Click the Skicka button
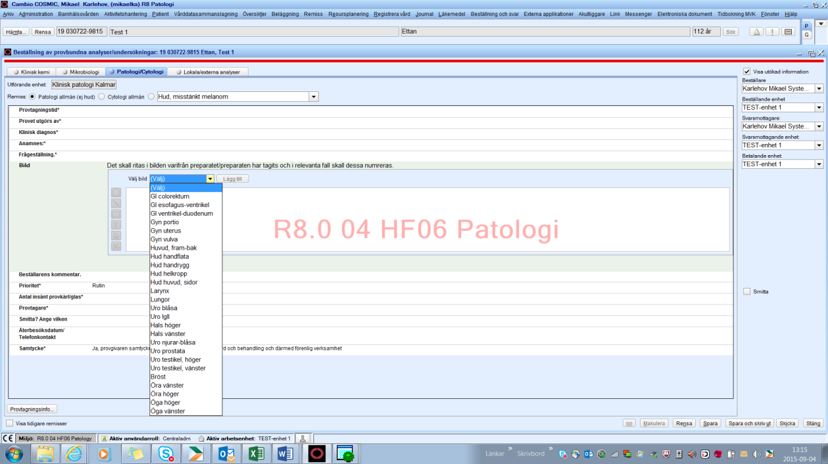Viewport: 828px width, 464px height. tap(788, 424)
